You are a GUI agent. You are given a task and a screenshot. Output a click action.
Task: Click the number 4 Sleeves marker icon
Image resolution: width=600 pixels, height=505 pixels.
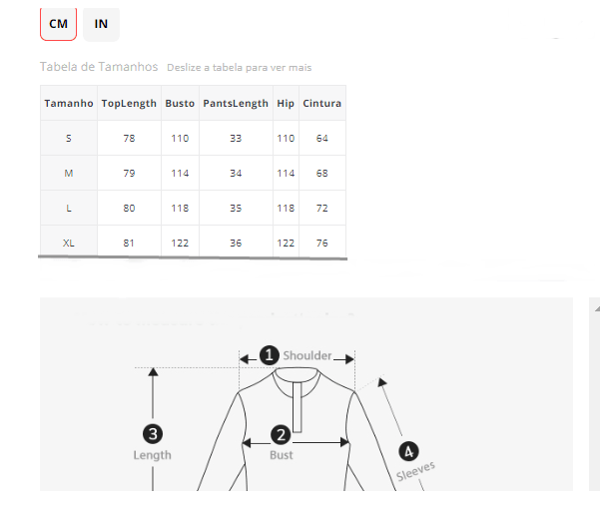pyautogui.click(x=408, y=451)
